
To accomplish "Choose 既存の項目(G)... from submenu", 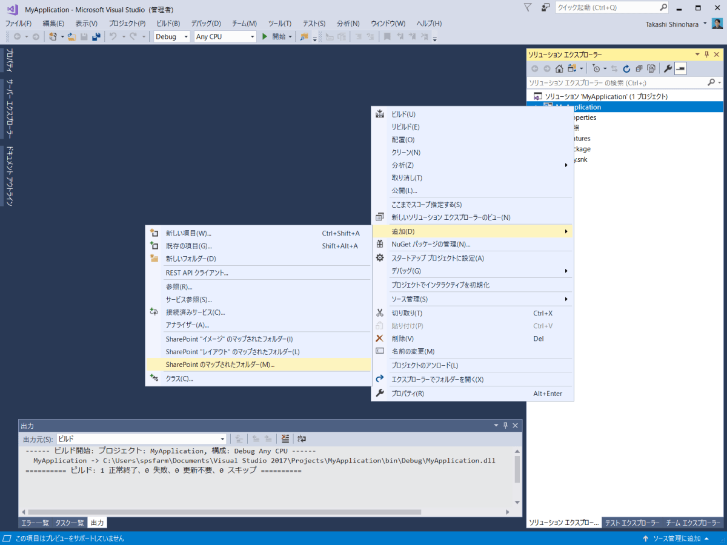I will [259, 246].
